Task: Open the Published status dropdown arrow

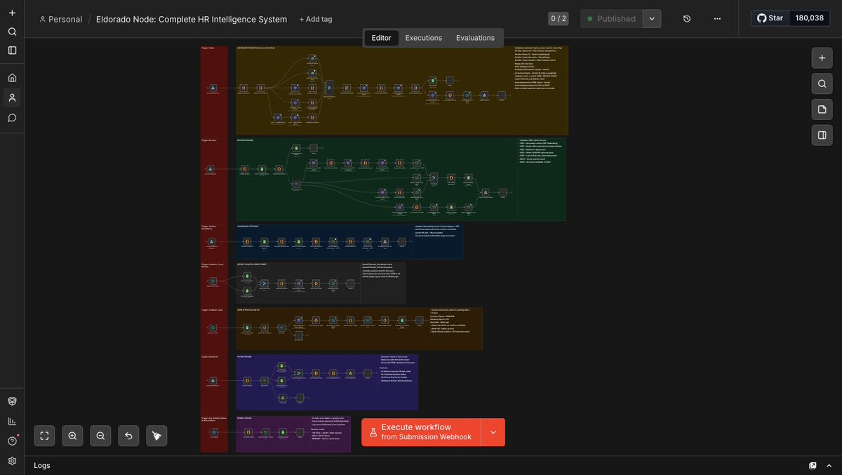Action: coord(652,19)
